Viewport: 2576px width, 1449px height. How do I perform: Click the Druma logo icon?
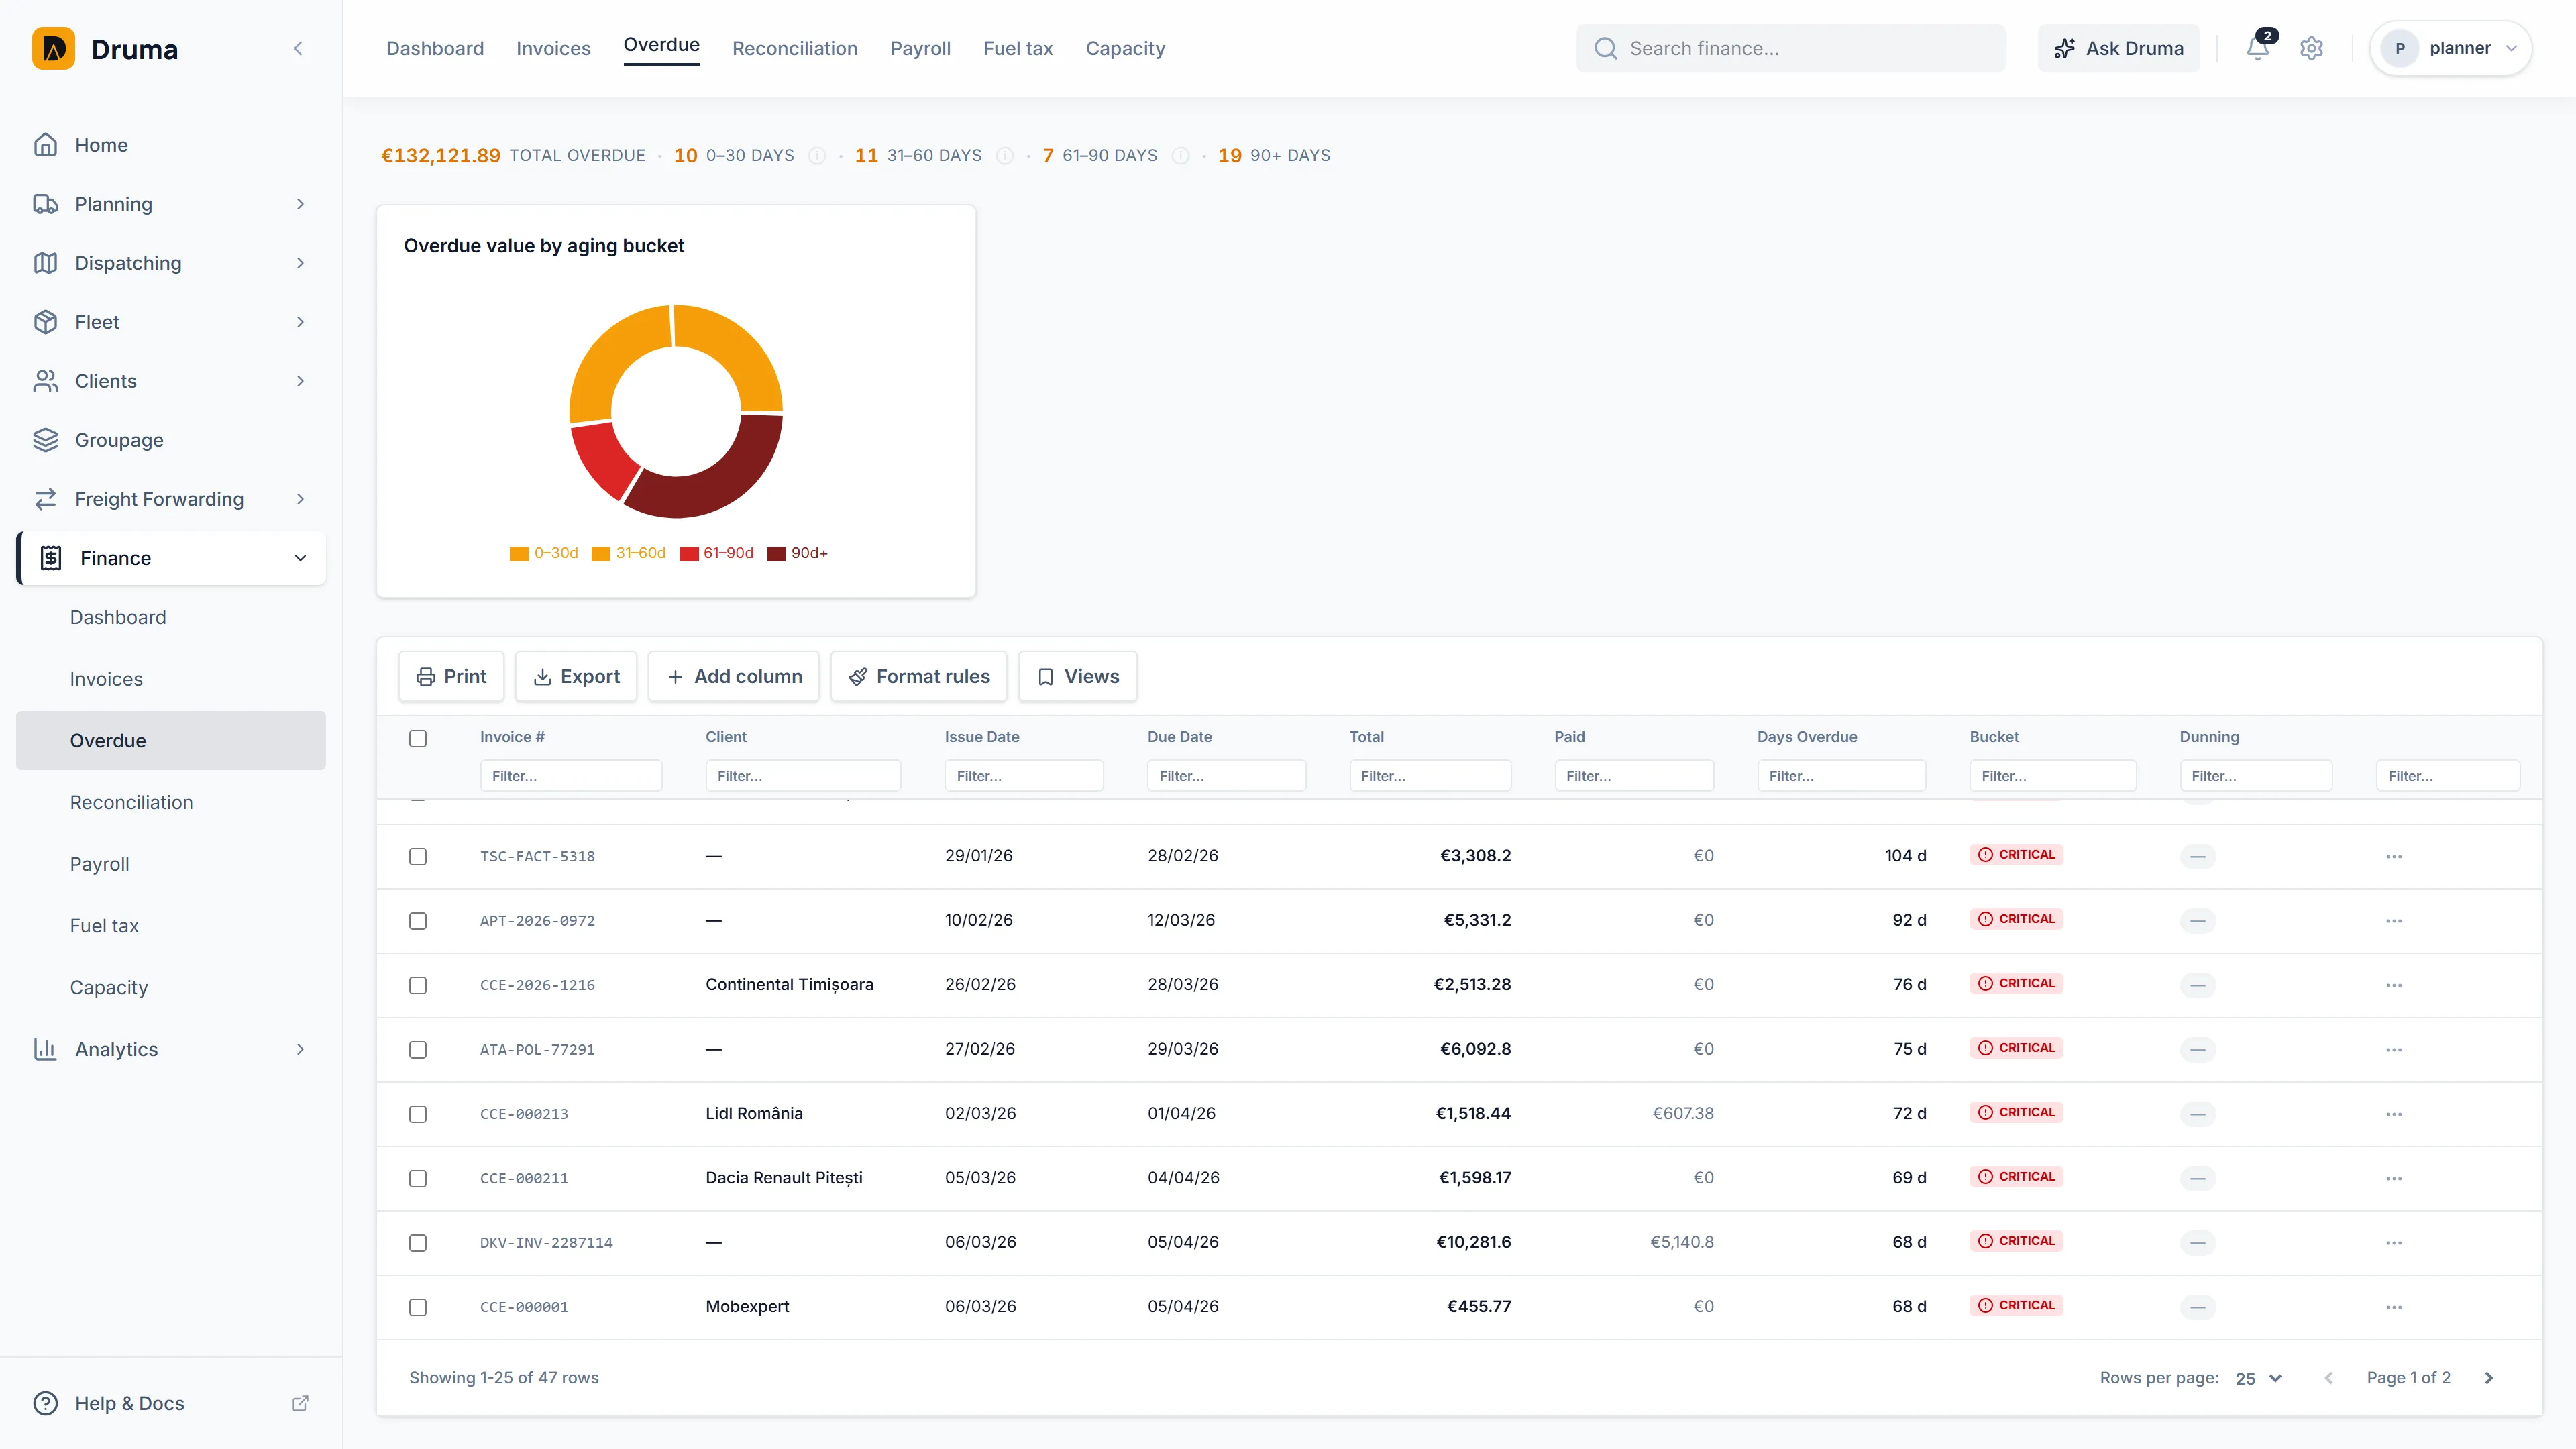pos(53,48)
